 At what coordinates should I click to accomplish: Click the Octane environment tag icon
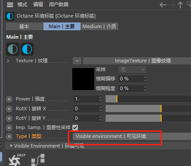[x=10, y=16]
